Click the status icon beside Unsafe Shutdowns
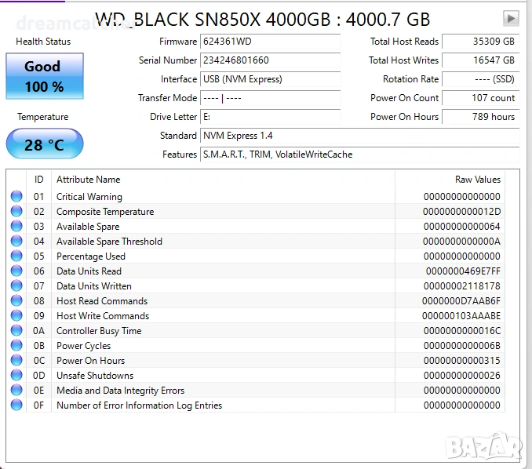 (x=16, y=376)
